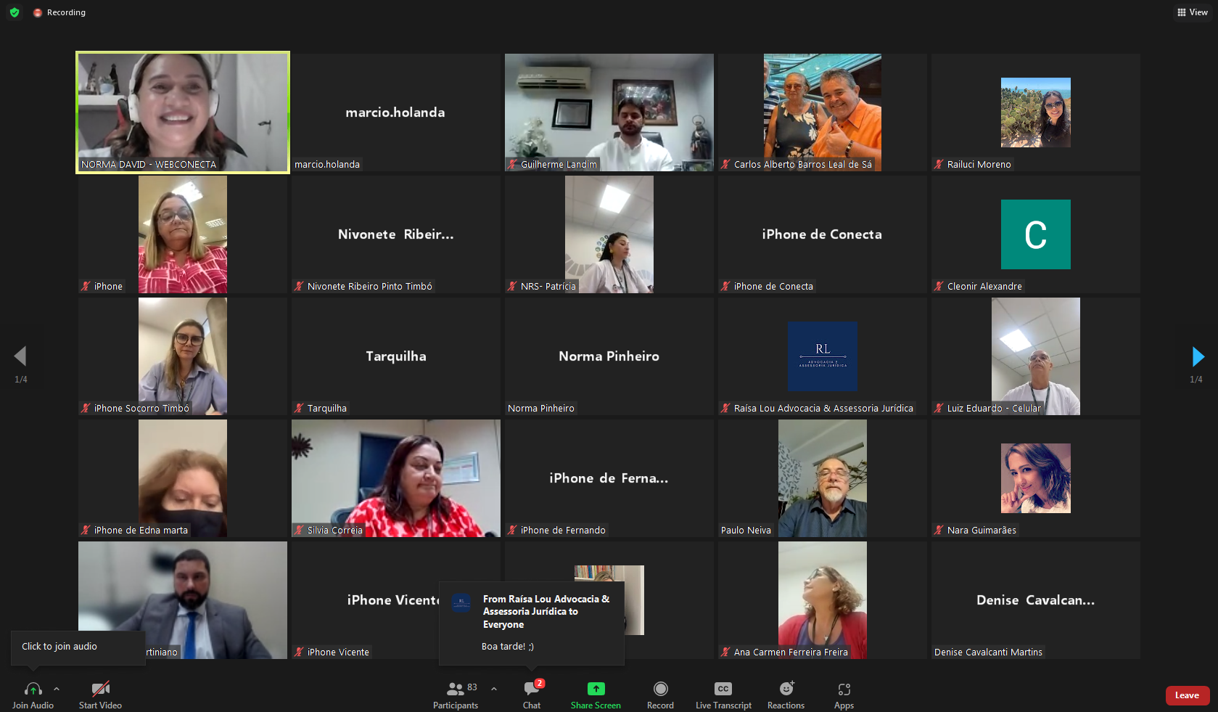The height and width of the screenshot is (712, 1218).
Task: Turn on camera with Start Video
Action: (x=100, y=689)
